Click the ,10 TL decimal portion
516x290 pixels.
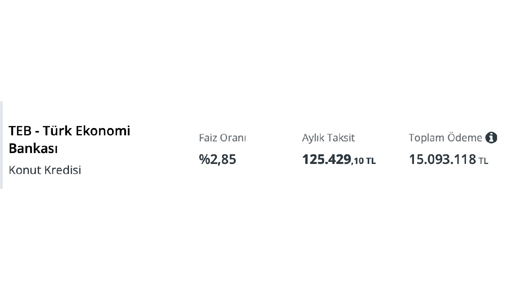364,161
